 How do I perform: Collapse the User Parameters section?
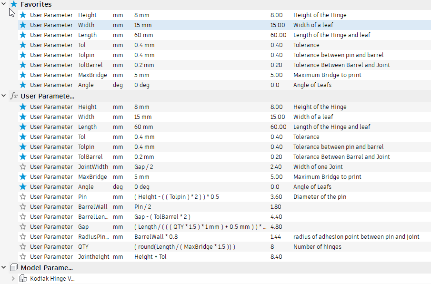4,96
